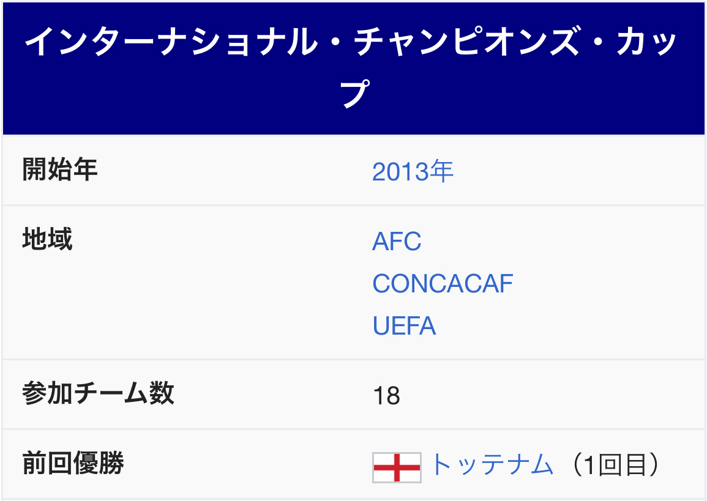Select the 地域 row label
This screenshot has height=501, width=707.
pyautogui.click(x=47, y=239)
